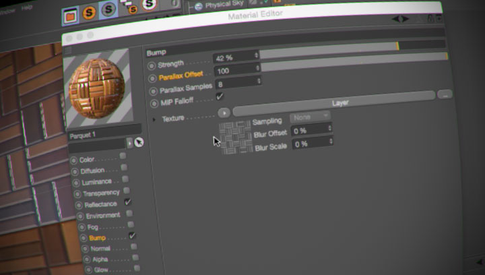Toggle the MIP Falloff checkbox
Viewport: 485px width, 275px height.
220,96
